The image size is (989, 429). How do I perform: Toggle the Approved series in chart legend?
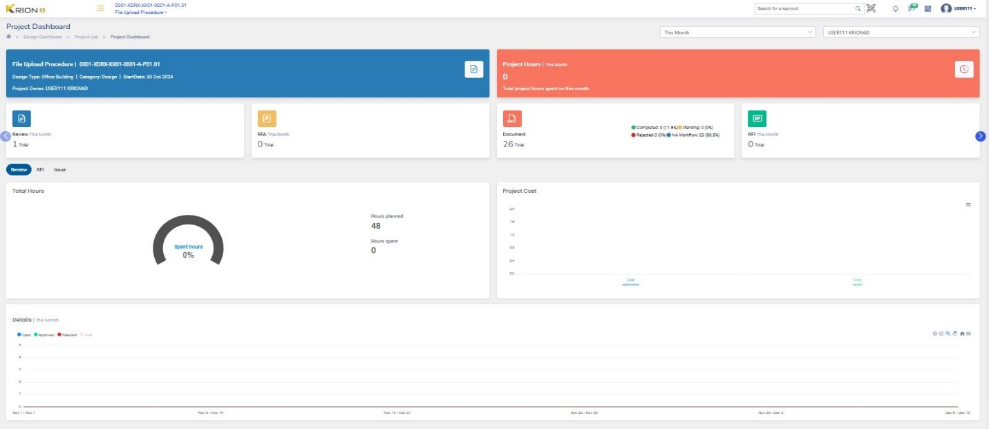(x=44, y=334)
